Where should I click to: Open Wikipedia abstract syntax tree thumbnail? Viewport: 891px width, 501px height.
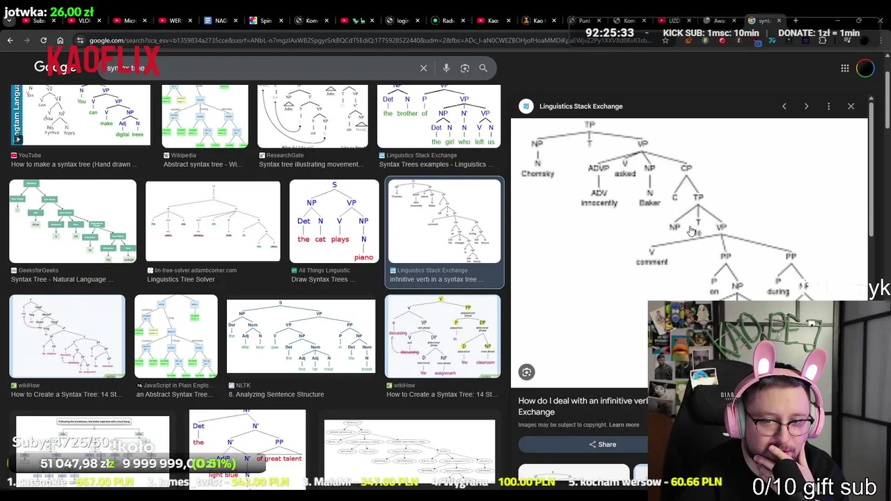tap(205, 116)
